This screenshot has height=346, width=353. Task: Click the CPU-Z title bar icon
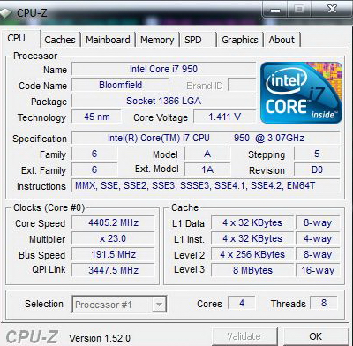pos(6,13)
